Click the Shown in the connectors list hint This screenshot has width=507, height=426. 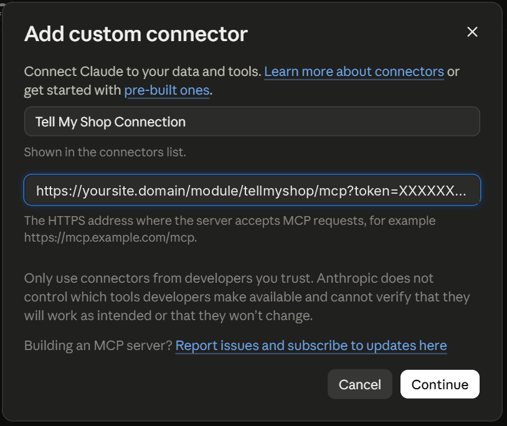pos(105,152)
